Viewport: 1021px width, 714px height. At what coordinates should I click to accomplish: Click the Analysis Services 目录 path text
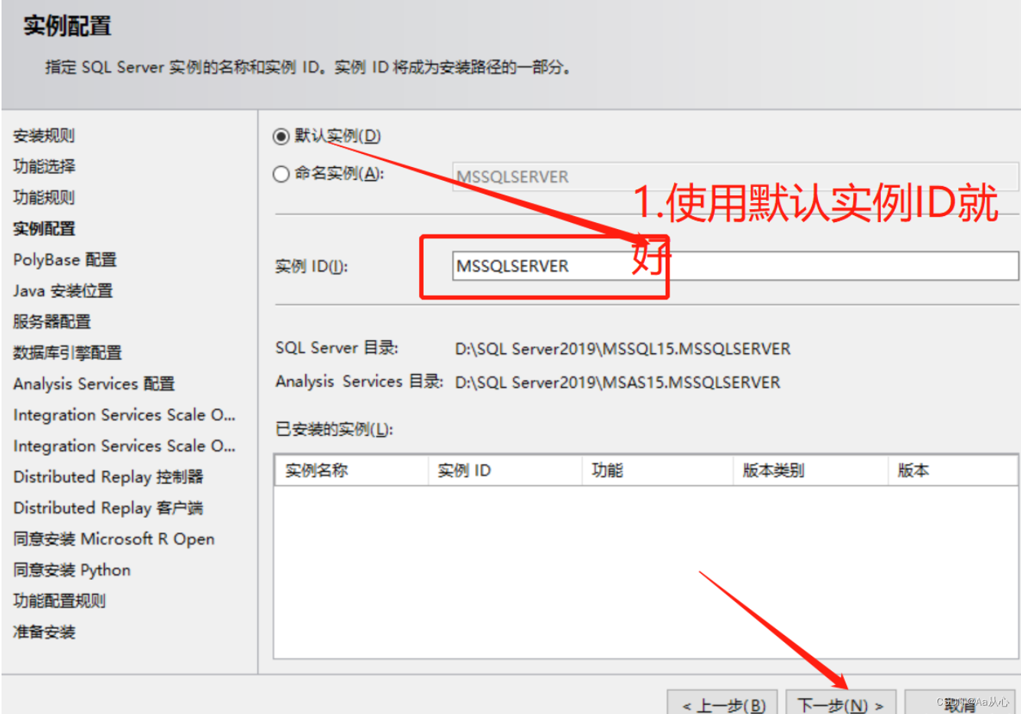point(617,382)
